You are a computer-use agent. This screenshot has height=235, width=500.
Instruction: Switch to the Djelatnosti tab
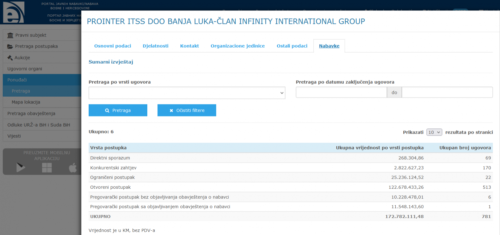(x=156, y=46)
